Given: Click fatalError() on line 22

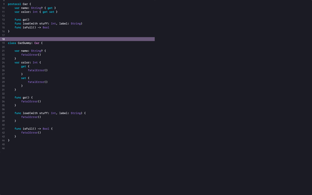Looking at the screenshot, I should click(31, 55).
